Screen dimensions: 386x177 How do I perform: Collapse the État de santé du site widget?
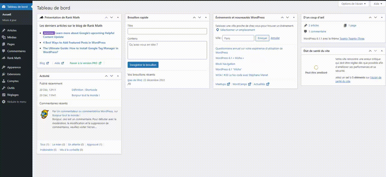382,51
